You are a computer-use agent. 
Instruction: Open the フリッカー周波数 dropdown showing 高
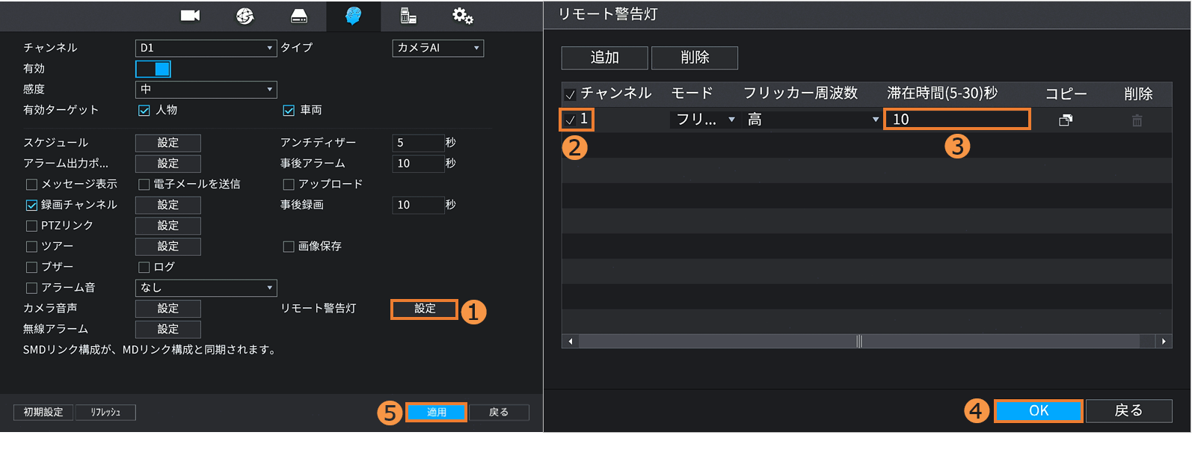click(x=813, y=120)
